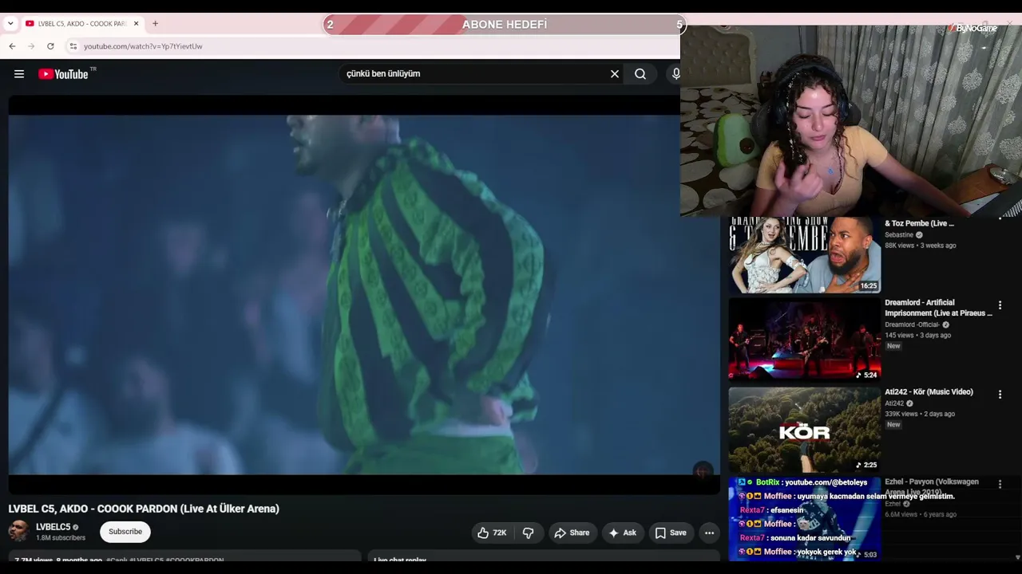Select the LVBEL C5, AKDO browser tab
The image size is (1022, 574).
(82, 24)
